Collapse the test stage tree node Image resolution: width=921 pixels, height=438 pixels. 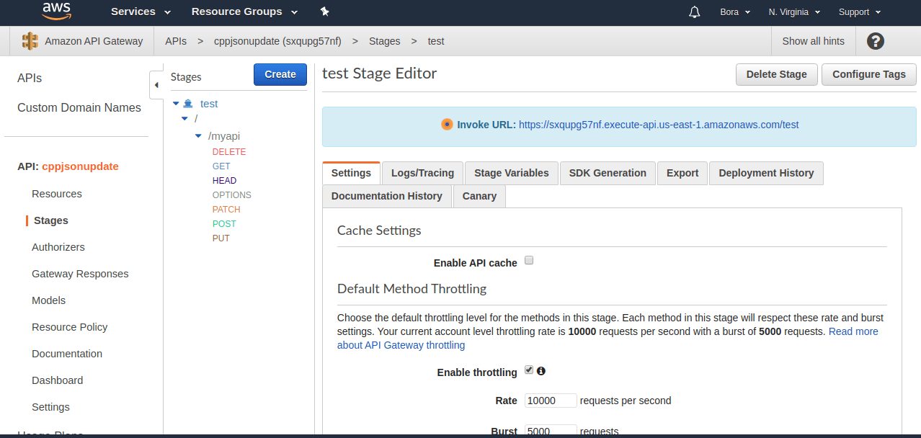[x=176, y=104]
